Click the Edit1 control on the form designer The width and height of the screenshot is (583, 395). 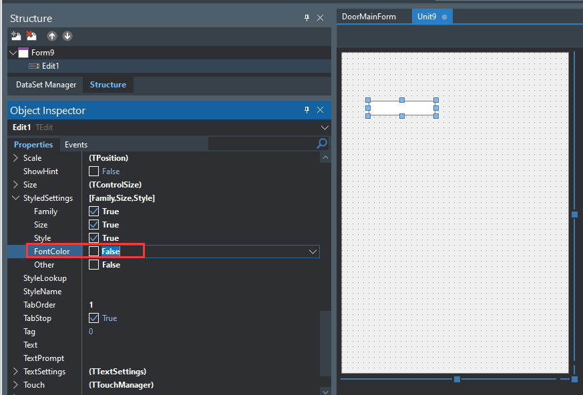pos(402,108)
